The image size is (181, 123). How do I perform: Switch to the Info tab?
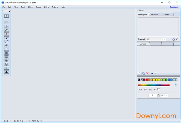coord(167,15)
